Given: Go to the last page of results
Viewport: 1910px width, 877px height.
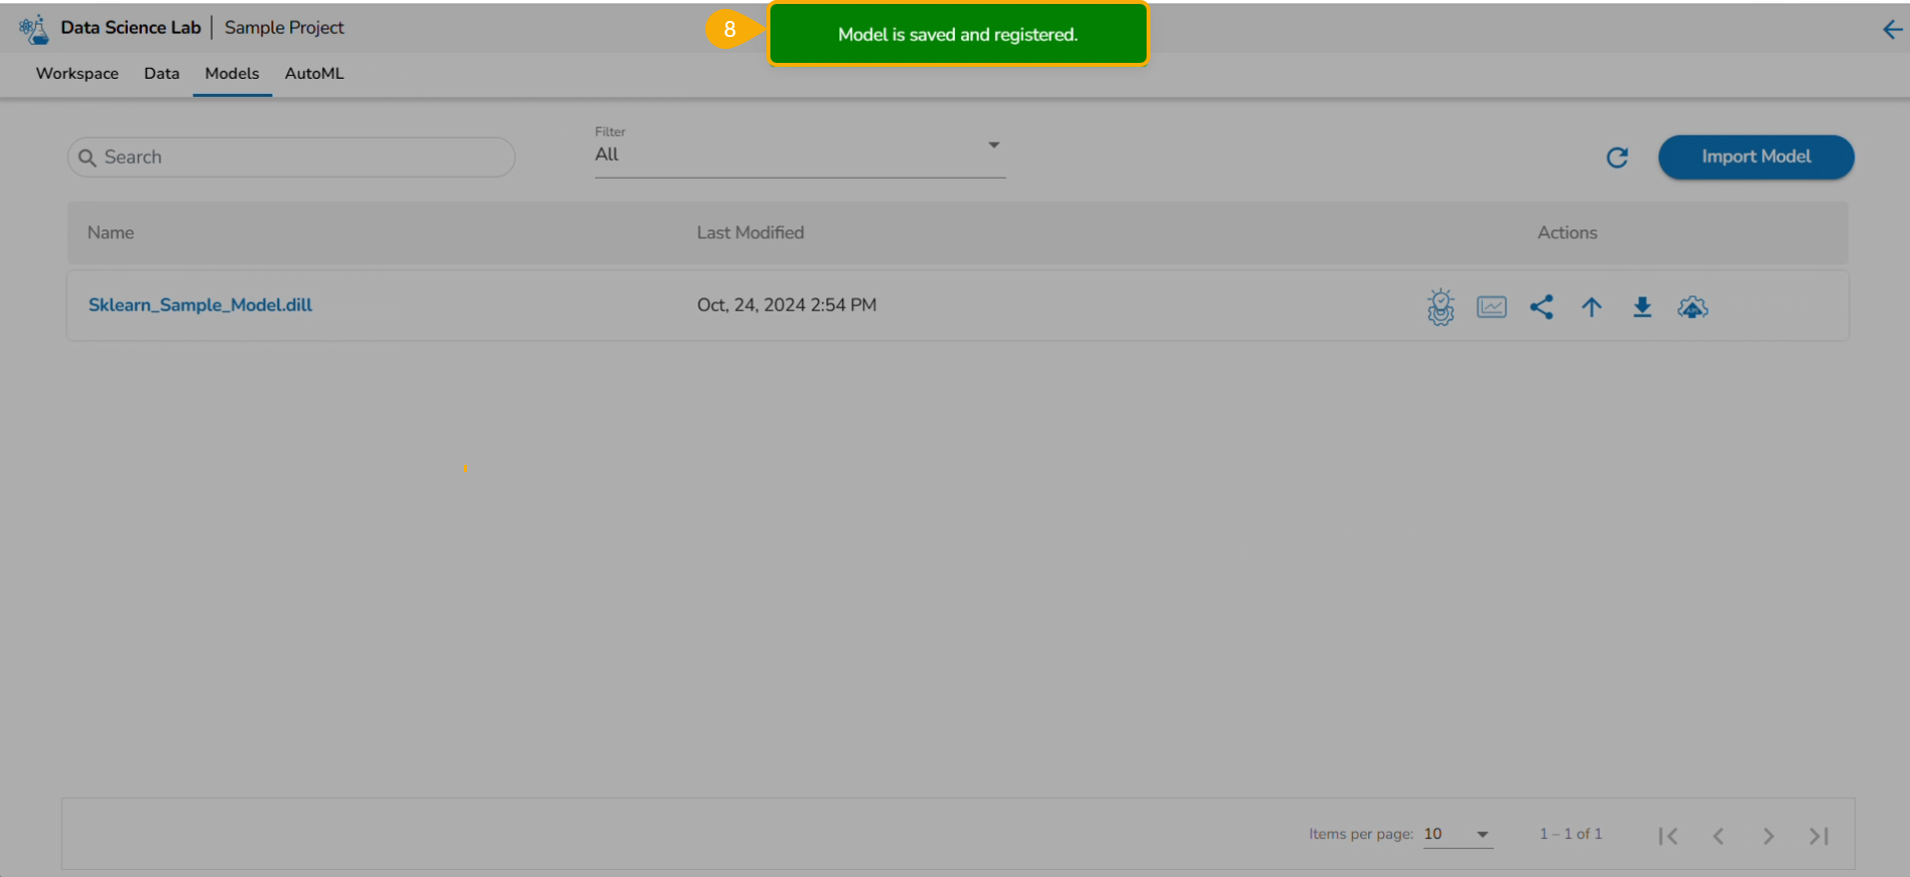Looking at the screenshot, I should click(x=1818, y=836).
